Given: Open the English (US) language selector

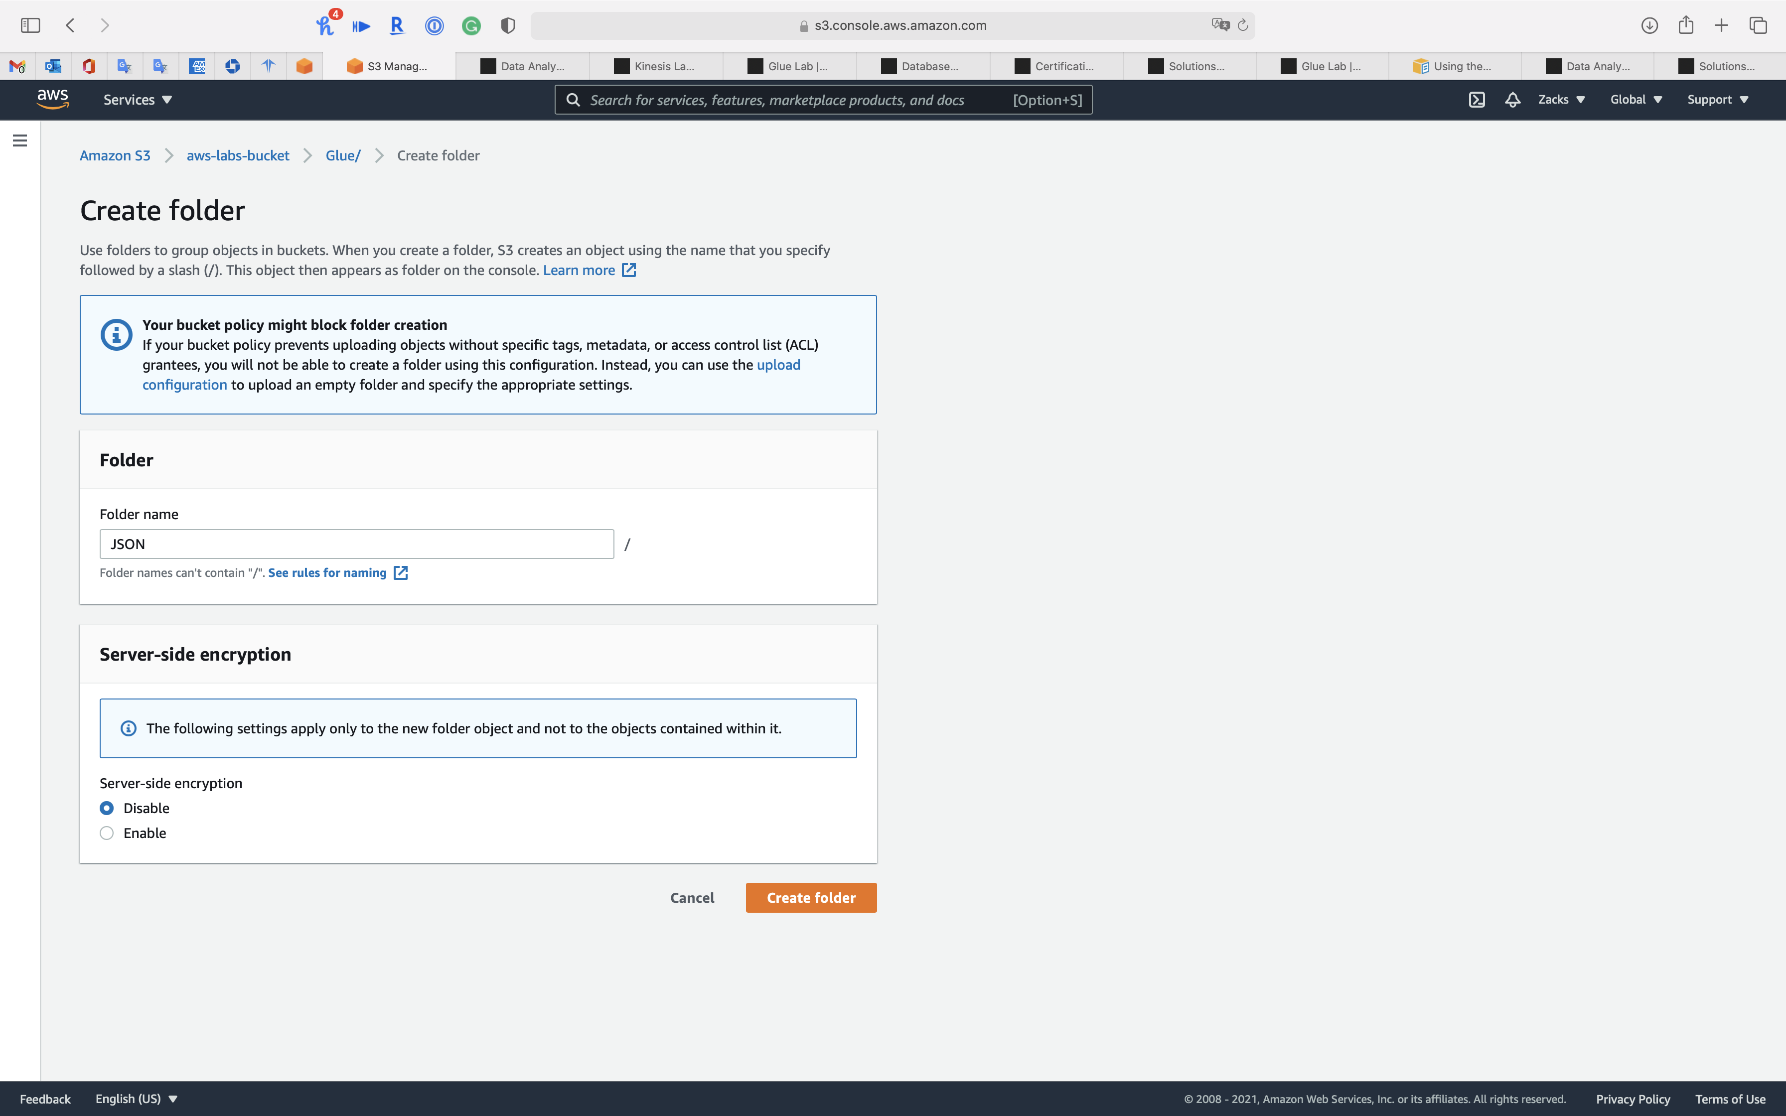Looking at the screenshot, I should click(137, 1099).
